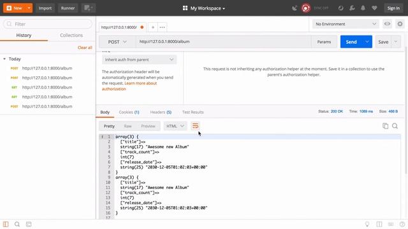Click the request URL field
This screenshot has height=229, width=408.
click(x=223, y=42)
